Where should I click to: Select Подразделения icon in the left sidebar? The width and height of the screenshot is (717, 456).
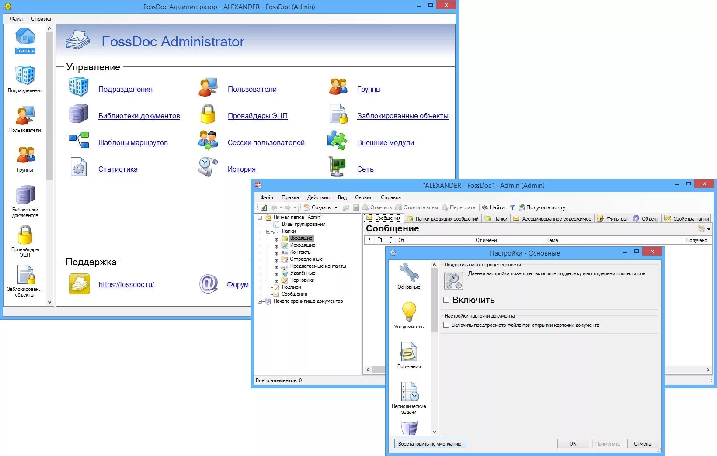point(25,76)
